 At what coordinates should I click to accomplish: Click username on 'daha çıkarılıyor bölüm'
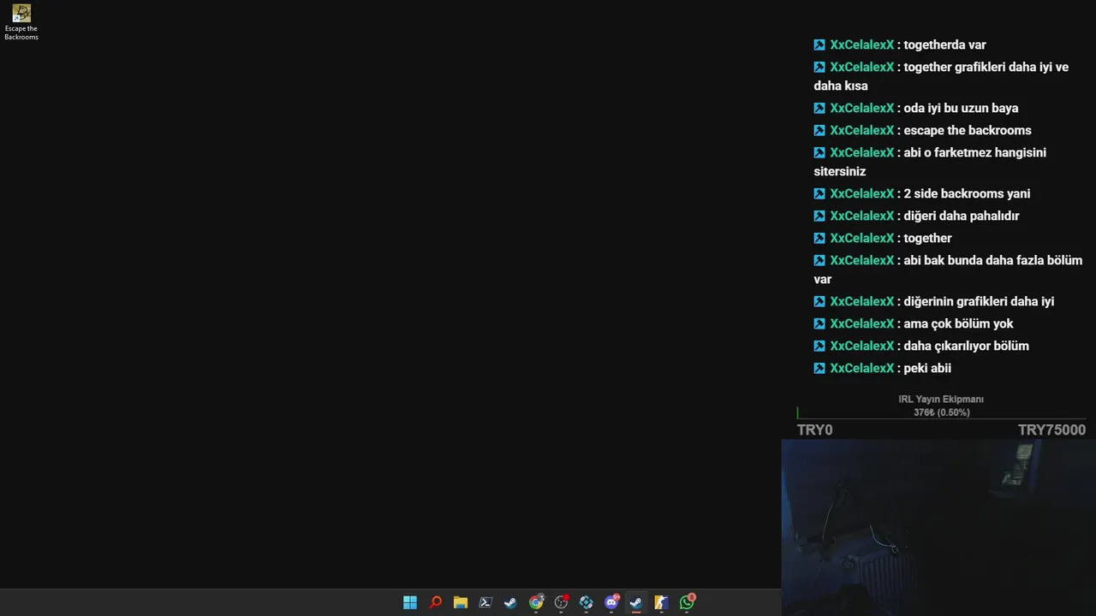(861, 346)
